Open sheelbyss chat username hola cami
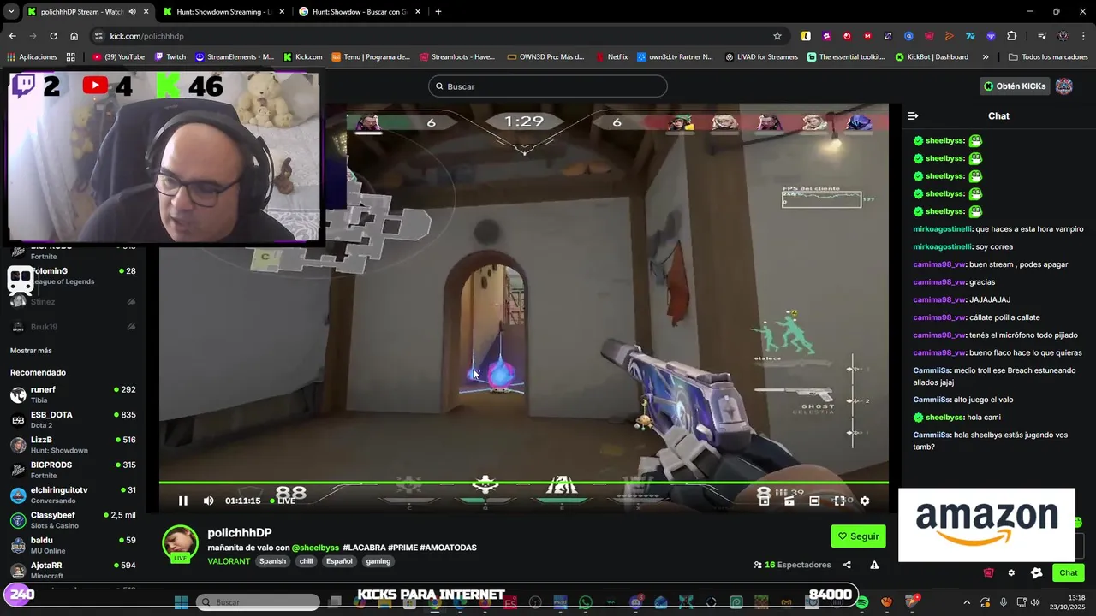Viewport: 1096px width, 616px height. [944, 418]
